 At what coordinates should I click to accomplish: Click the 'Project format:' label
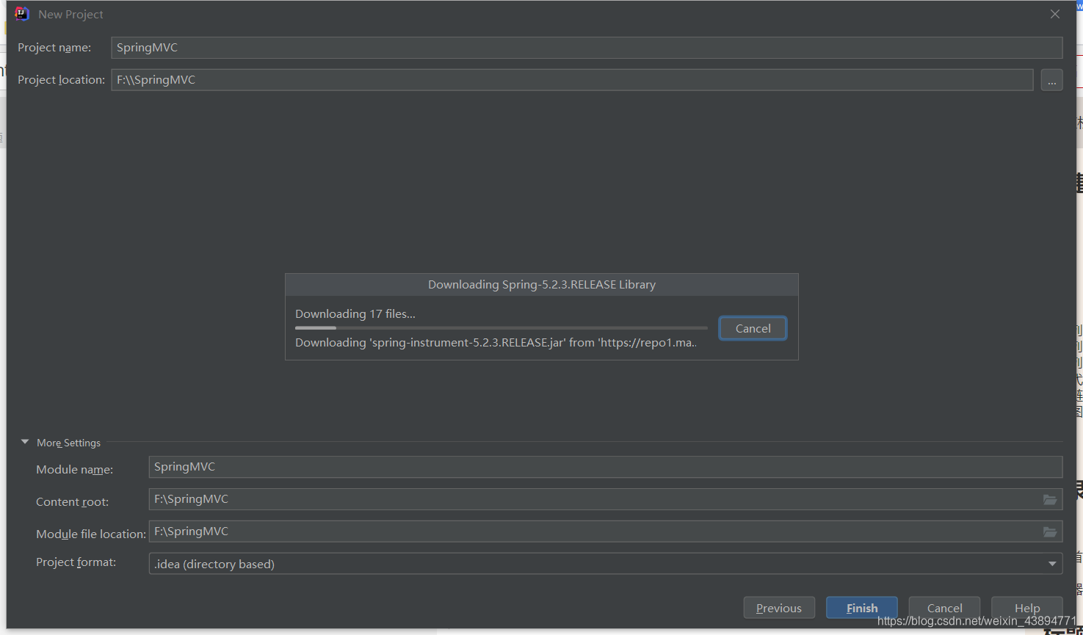click(x=76, y=562)
